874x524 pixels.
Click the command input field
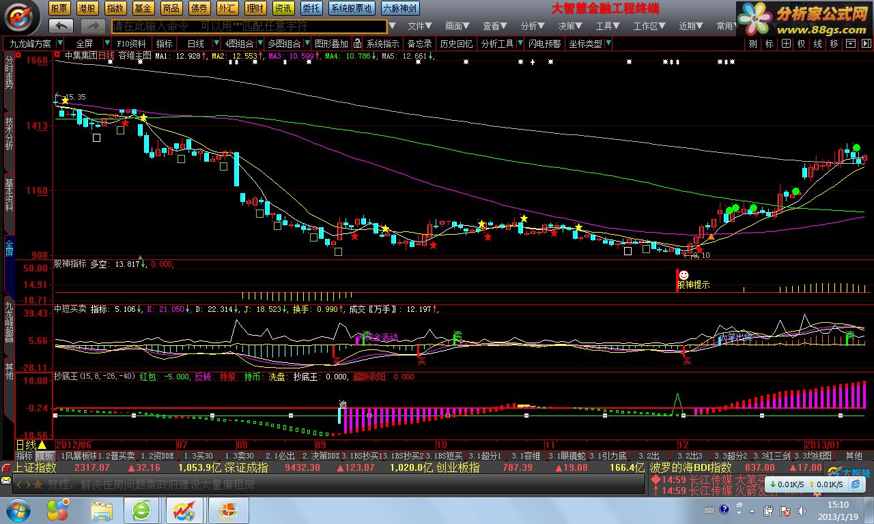coord(249,26)
